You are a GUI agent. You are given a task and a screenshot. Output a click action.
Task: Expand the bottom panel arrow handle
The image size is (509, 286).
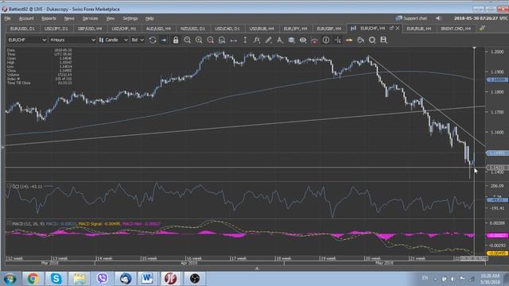[257, 269]
